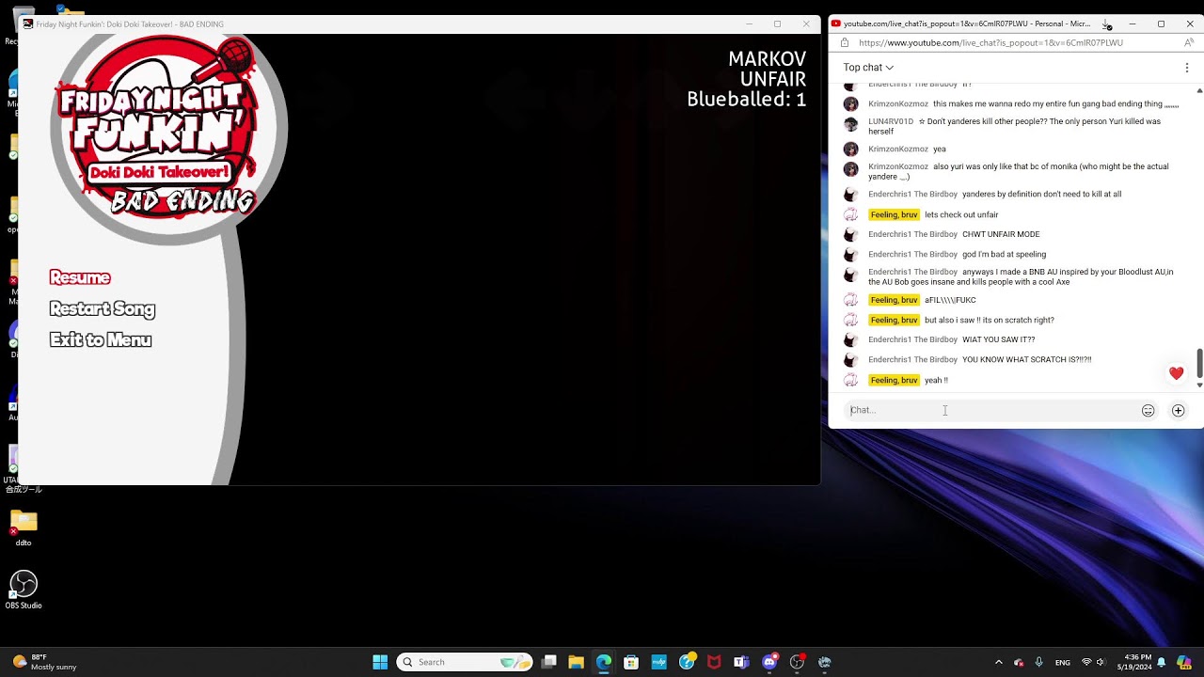1204x677 pixels.
Task: Open downloads indicator in chat window title bar
Action: click(1107, 24)
